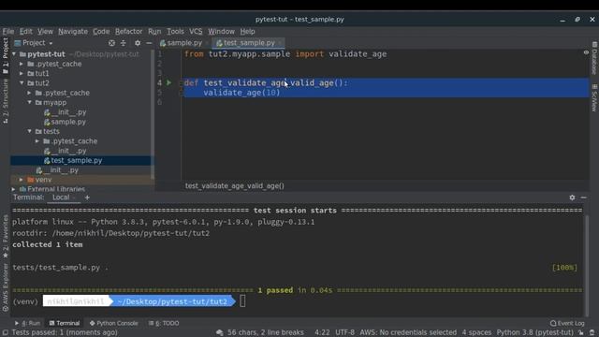Viewport: 599px width, 337px height.
Task: Hide the Terminal panel with minus icon
Action: [x=584, y=198]
